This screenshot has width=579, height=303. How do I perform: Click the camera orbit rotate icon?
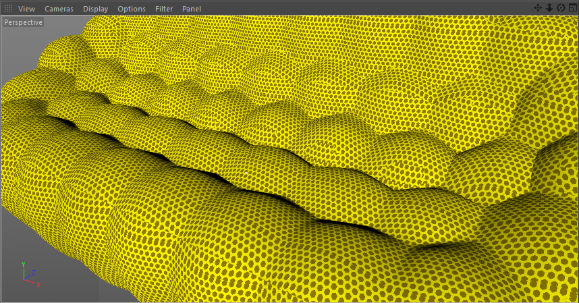pos(561,7)
